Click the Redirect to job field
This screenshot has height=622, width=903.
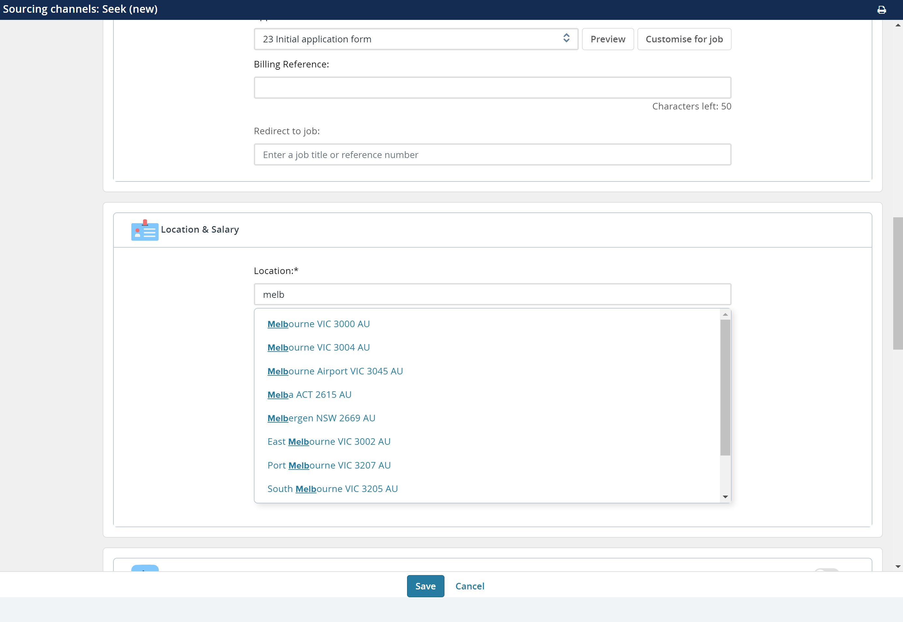[x=492, y=155]
